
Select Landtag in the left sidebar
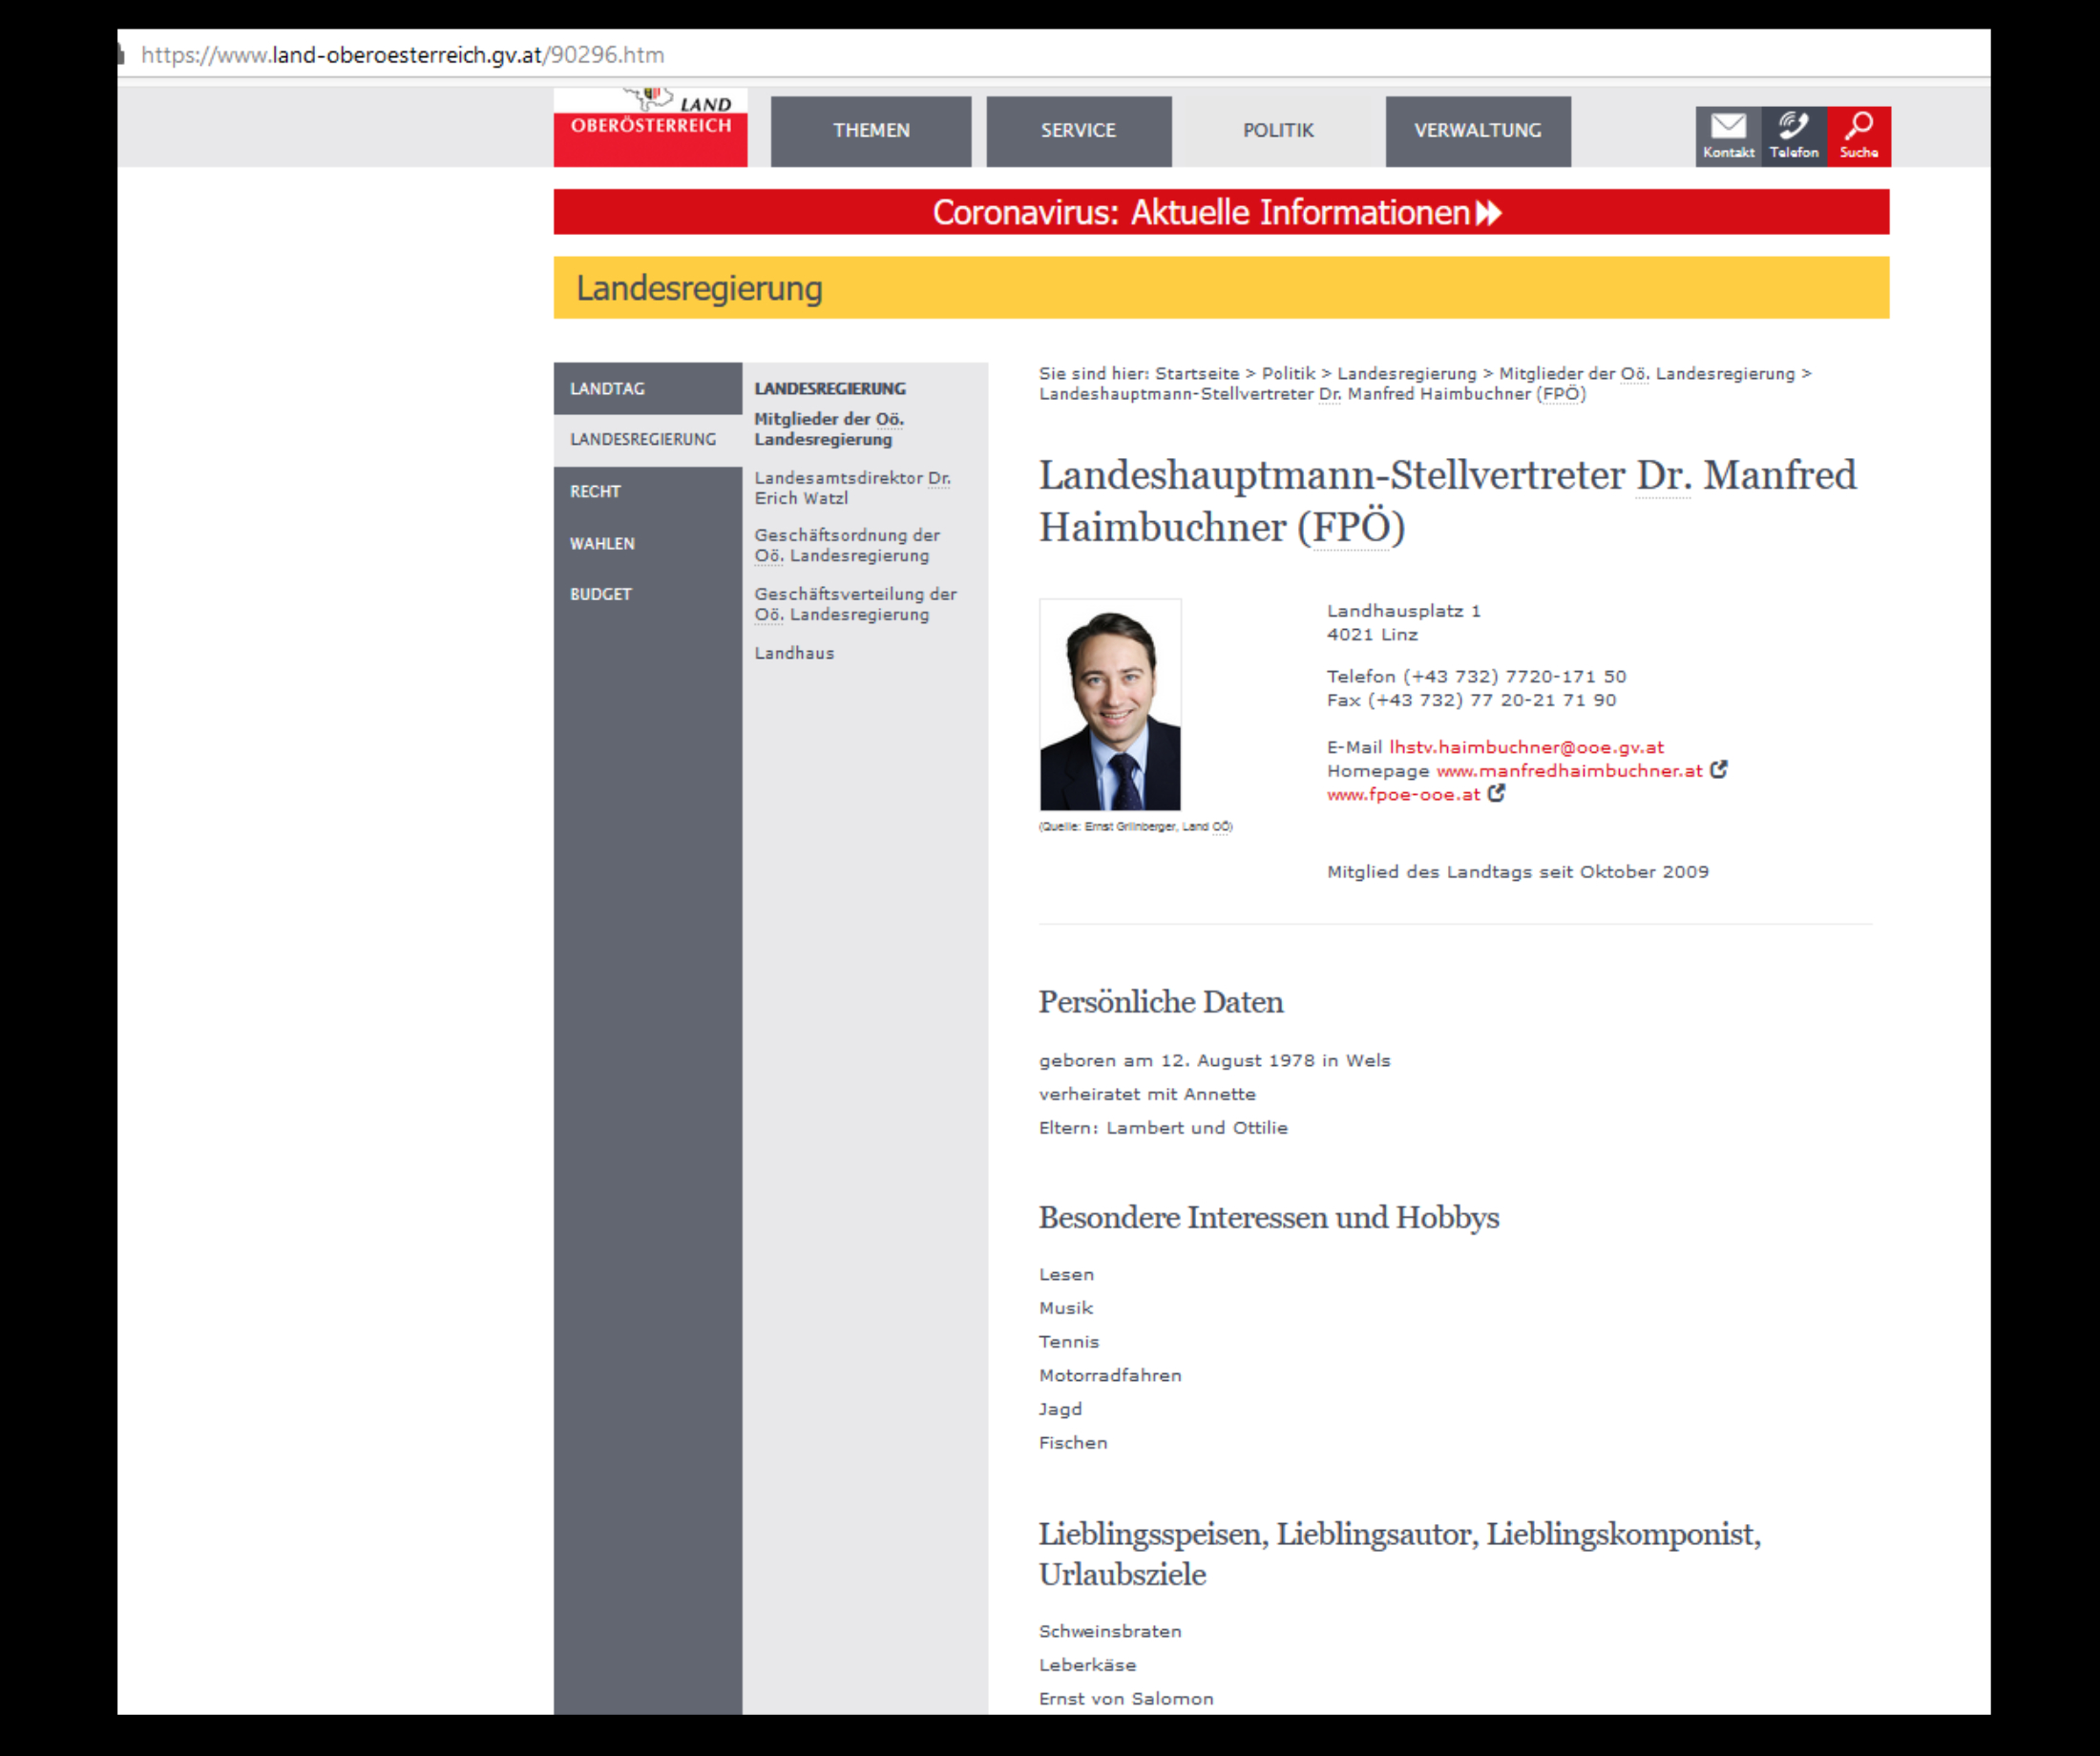coord(607,389)
